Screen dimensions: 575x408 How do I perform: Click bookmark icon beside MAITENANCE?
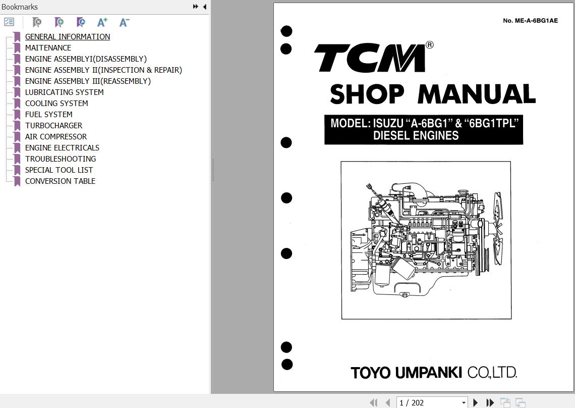[17, 48]
